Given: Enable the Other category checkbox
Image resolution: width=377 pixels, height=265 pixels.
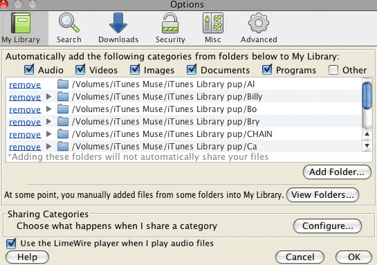Looking at the screenshot, I should (333, 70).
